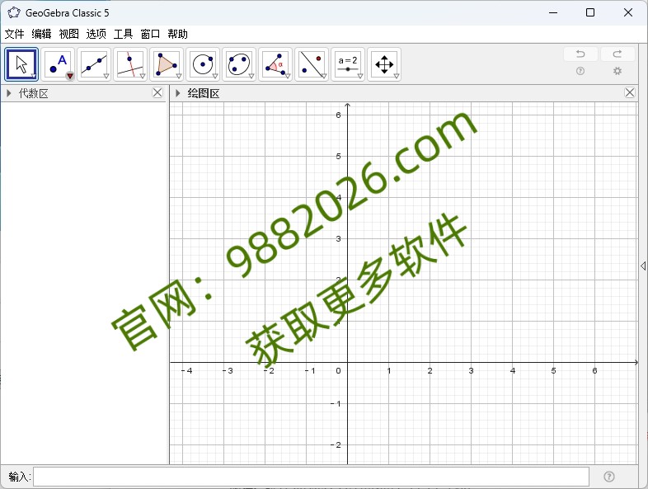Image resolution: width=648 pixels, height=489 pixels.
Task: Open Reflect tool submenu arrow
Action: pos(324,76)
